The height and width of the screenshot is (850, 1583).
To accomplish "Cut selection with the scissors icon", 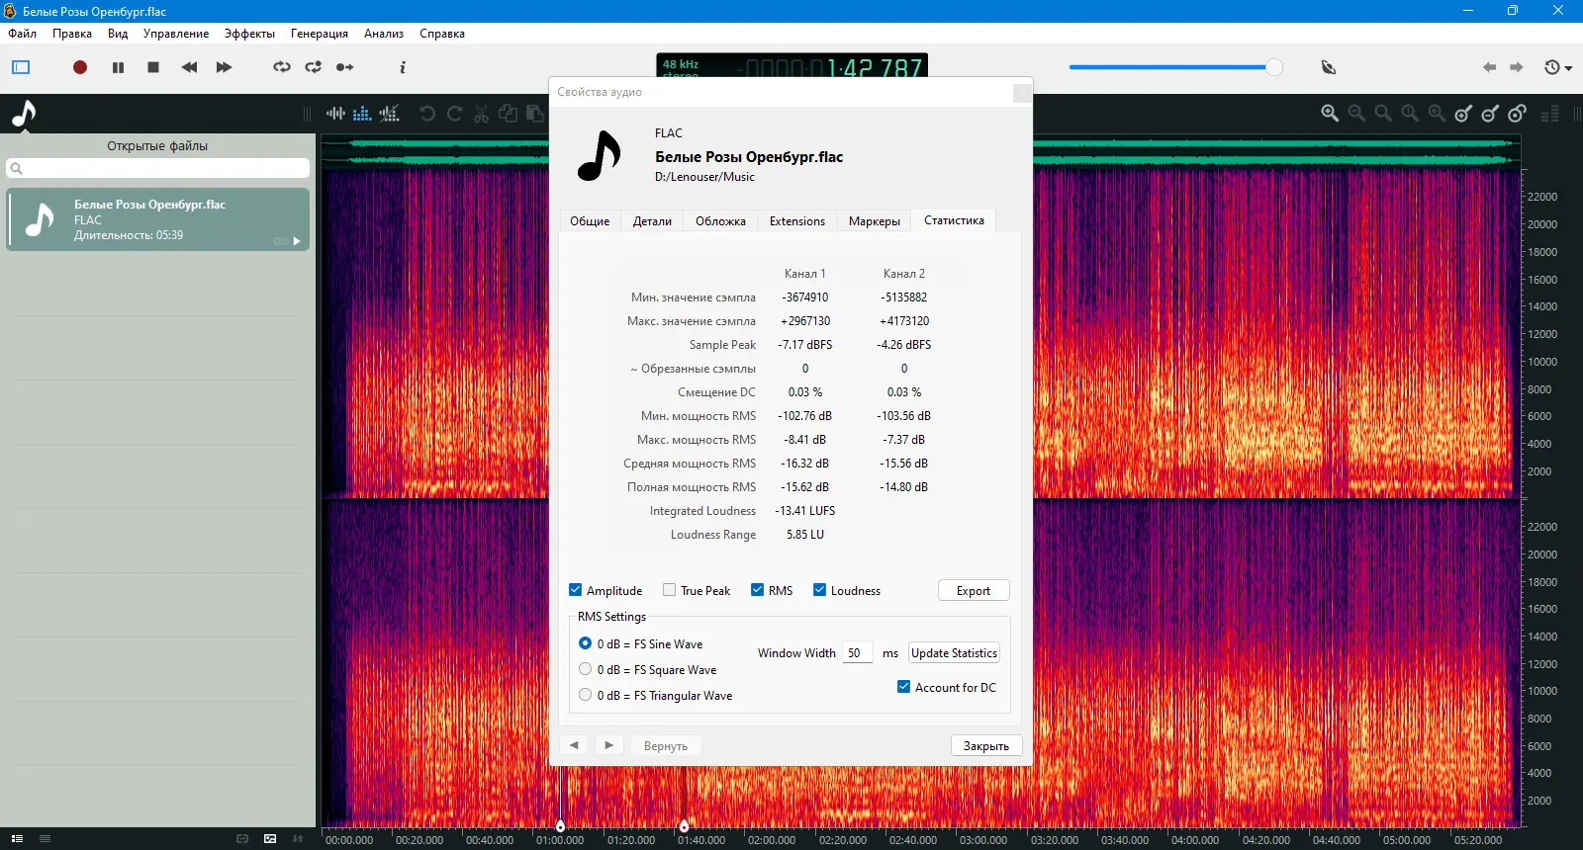I will [x=481, y=114].
